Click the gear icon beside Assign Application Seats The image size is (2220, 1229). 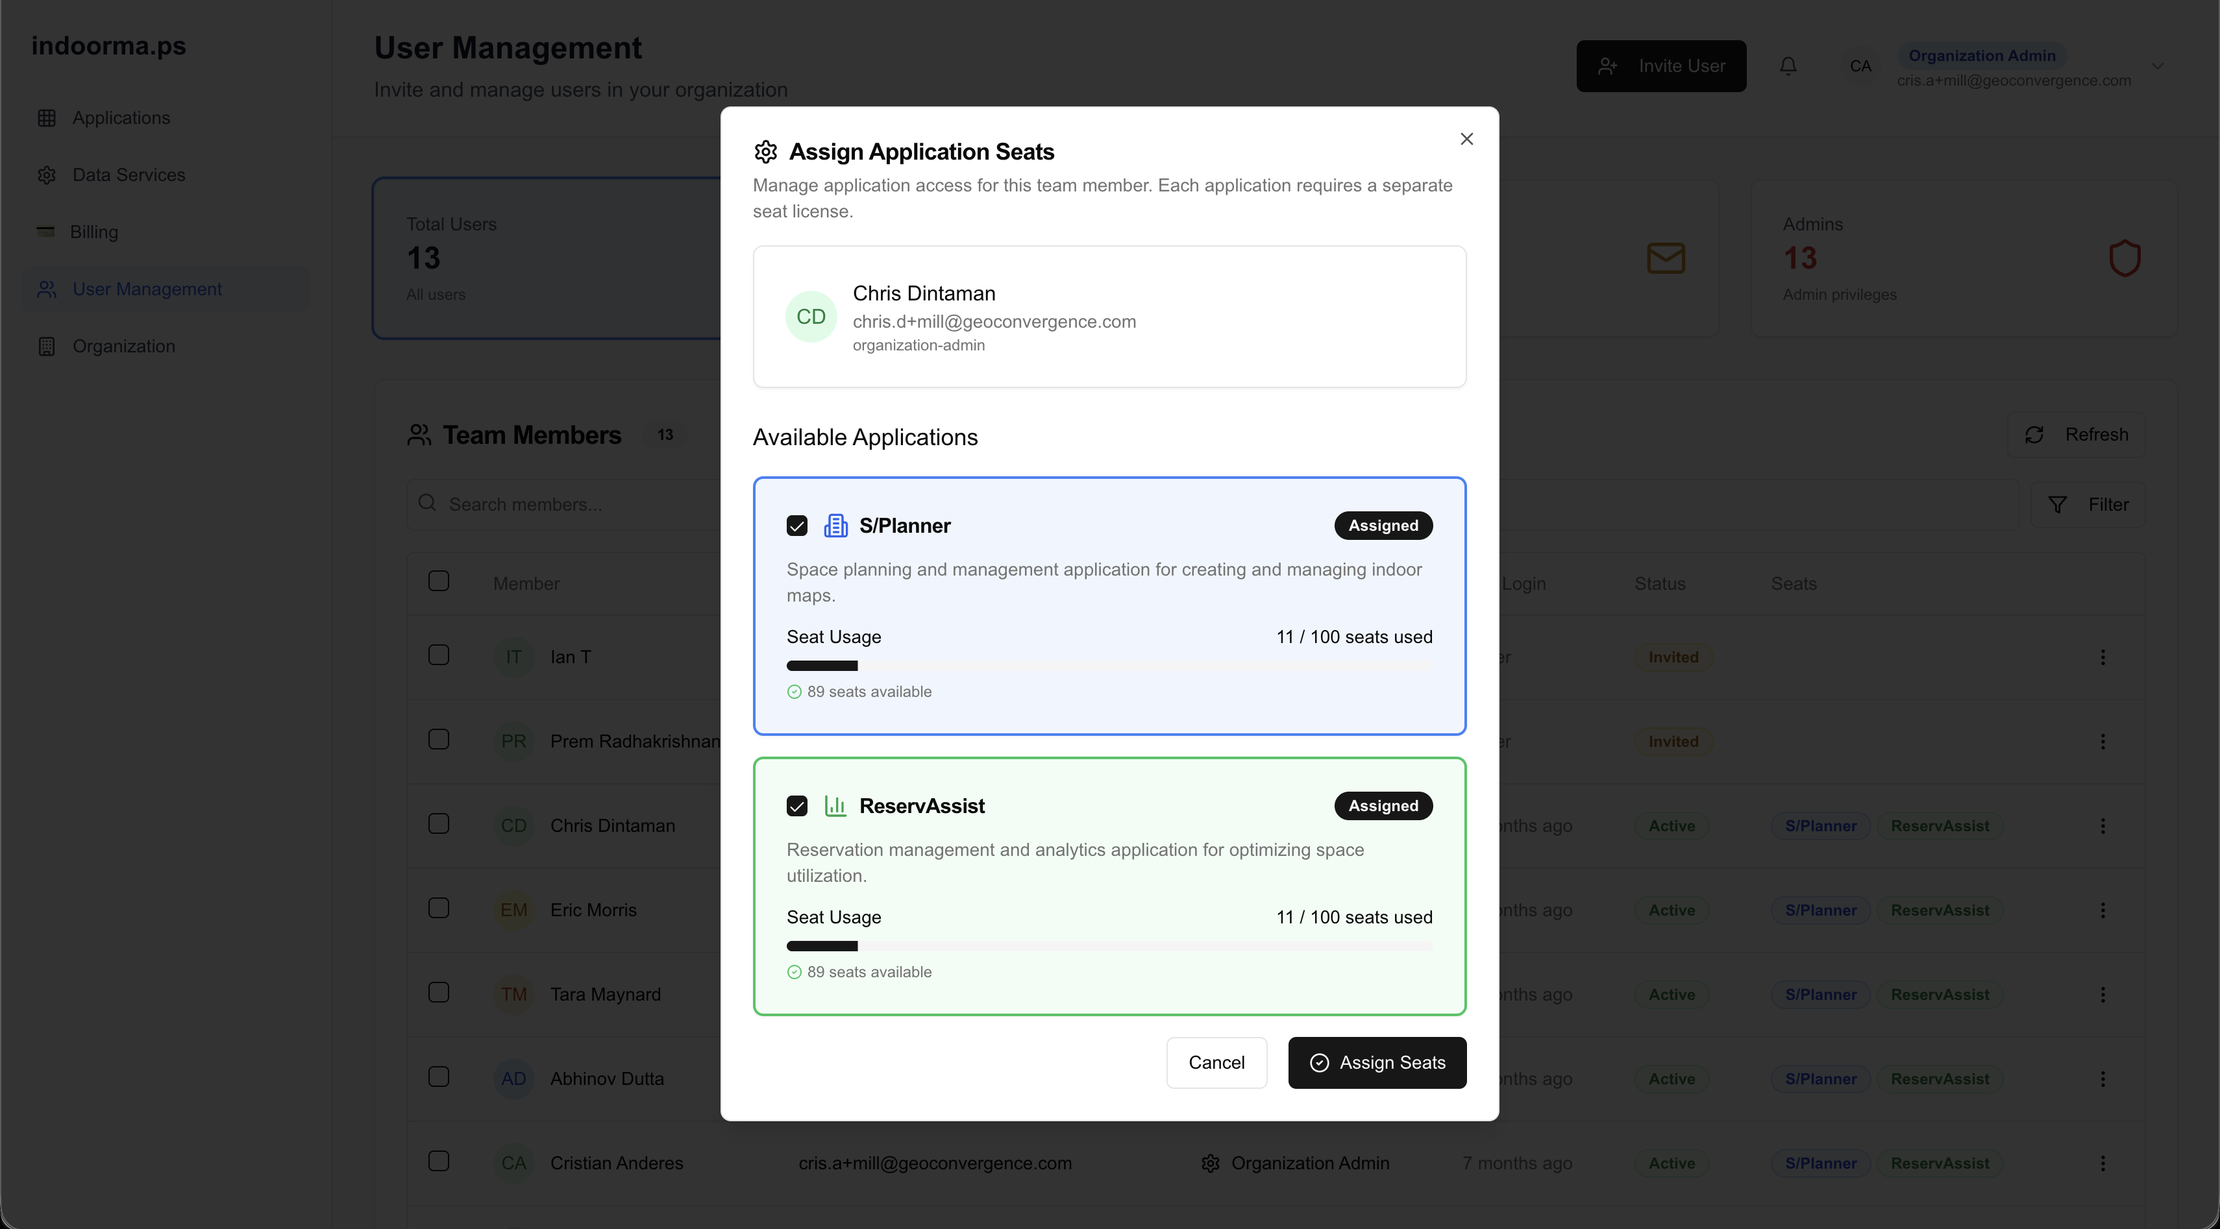tap(765, 152)
